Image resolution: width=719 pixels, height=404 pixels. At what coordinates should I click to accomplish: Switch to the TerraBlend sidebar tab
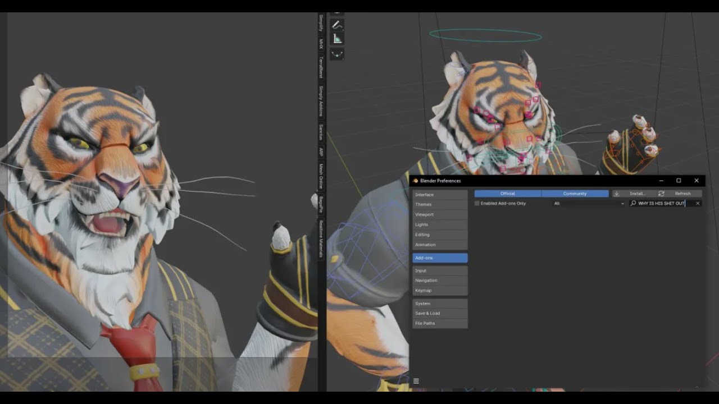point(321,67)
